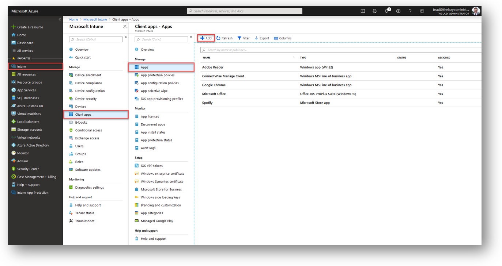Collapse the Azure left sidebar chevron
The image size is (502, 266).
tap(60, 19)
